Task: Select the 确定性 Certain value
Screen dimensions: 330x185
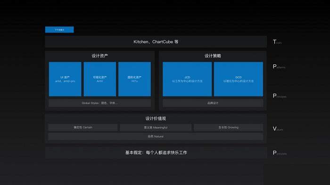Action: click(x=83, y=128)
